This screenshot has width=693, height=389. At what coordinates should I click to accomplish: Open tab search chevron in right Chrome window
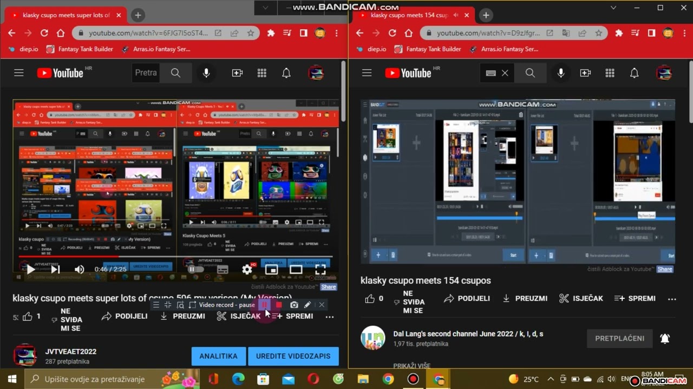pyautogui.click(x=613, y=8)
